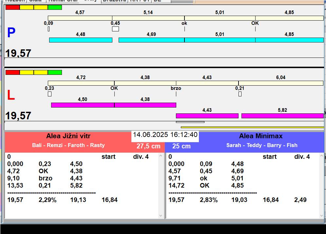Select the marker box under 0,09 in lane P

48,29
